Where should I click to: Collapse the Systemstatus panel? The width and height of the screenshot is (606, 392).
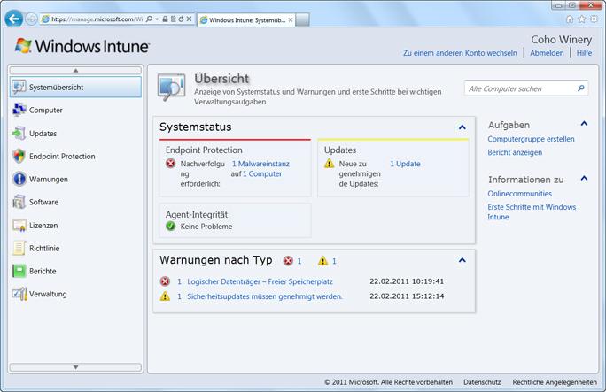(462, 127)
